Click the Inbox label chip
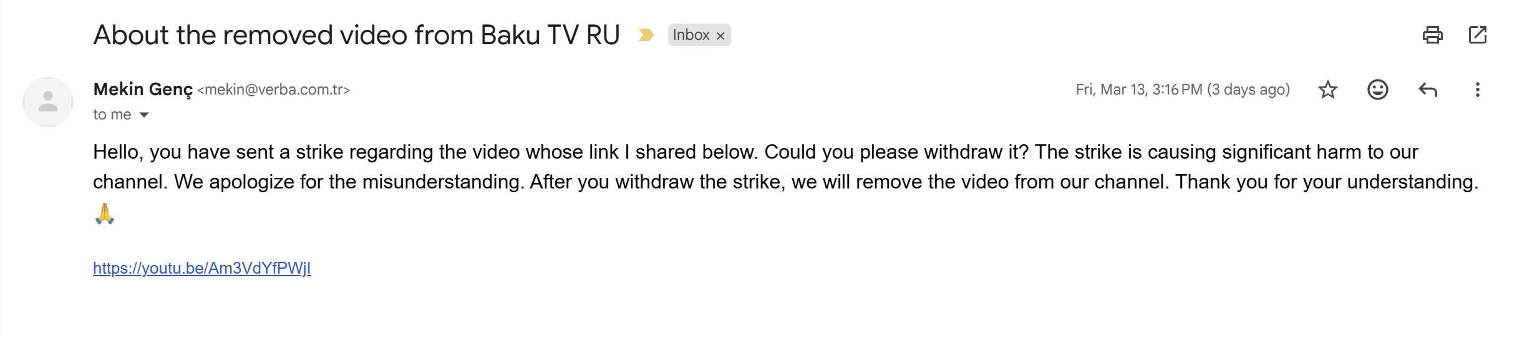This screenshot has height=339, width=1527. tap(691, 35)
